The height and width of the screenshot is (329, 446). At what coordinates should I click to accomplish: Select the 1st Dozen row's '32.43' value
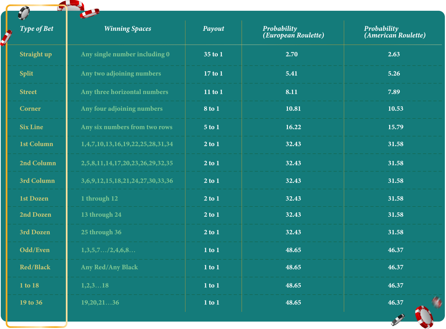tap(293, 199)
